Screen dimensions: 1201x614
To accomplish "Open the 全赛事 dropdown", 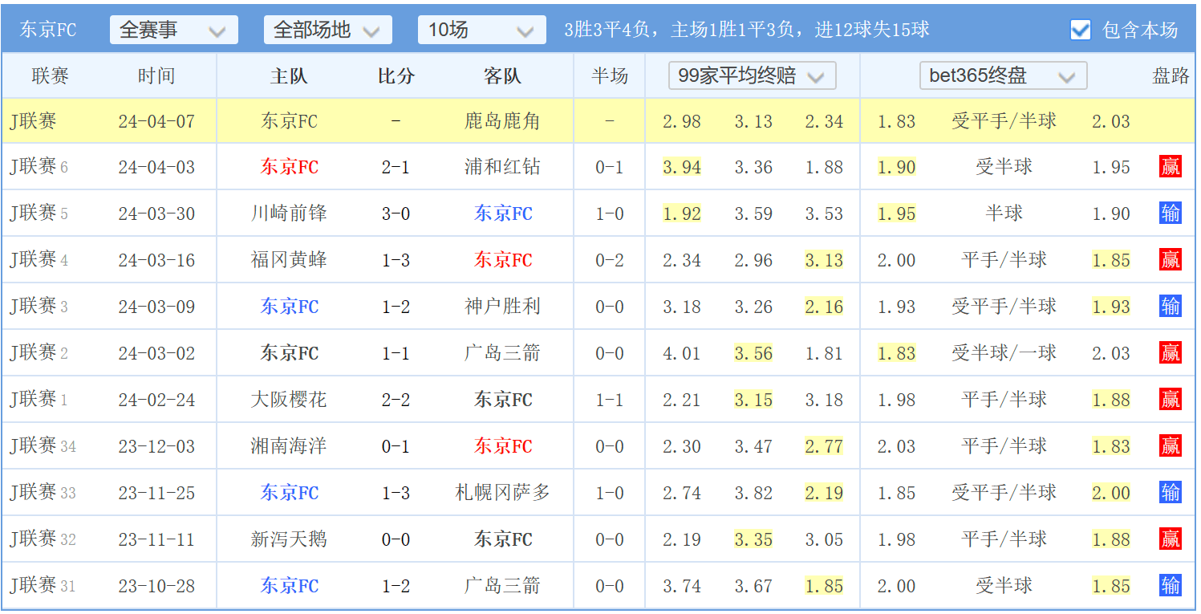I will (174, 30).
